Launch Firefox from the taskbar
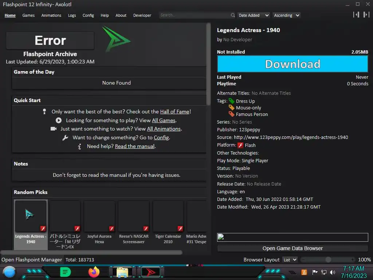 pyautogui.click(x=94, y=272)
